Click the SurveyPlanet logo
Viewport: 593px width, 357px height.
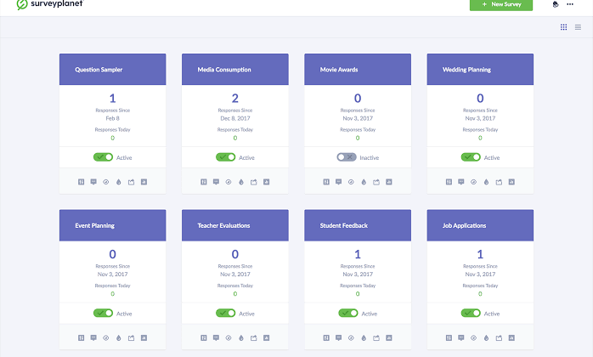tap(49, 4)
